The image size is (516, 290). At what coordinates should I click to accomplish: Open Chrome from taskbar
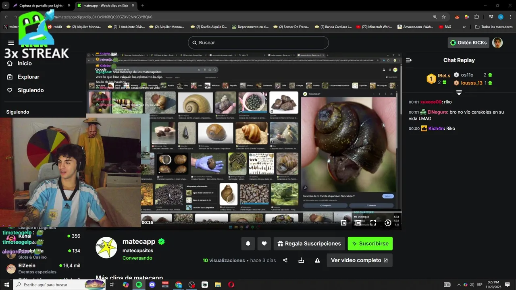(179, 285)
